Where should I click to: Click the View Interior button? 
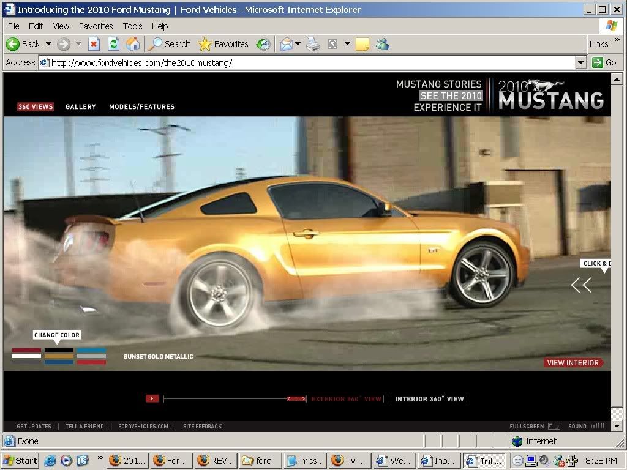(573, 362)
